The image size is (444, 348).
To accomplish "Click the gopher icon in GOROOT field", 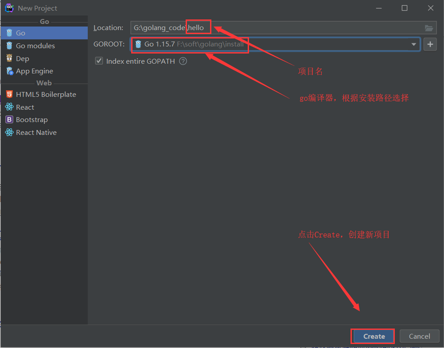I will tap(138, 44).
